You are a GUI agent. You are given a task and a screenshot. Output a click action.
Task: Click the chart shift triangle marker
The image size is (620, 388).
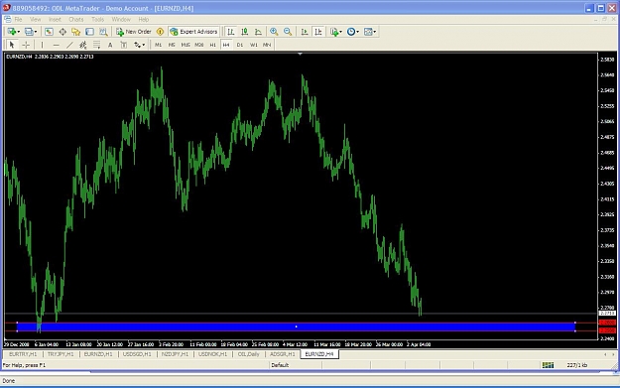tap(301, 54)
